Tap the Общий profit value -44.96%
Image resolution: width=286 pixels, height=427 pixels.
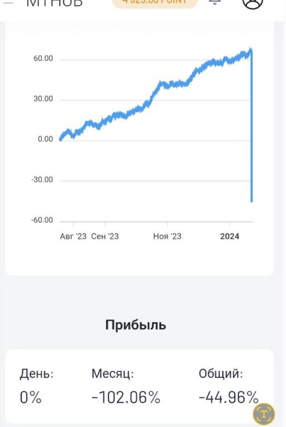click(228, 398)
